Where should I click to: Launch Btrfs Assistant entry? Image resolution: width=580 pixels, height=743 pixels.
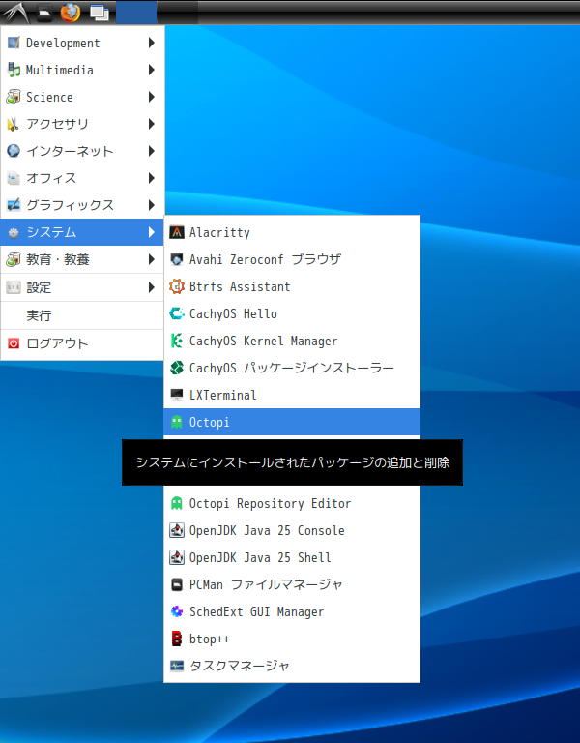[292, 286]
